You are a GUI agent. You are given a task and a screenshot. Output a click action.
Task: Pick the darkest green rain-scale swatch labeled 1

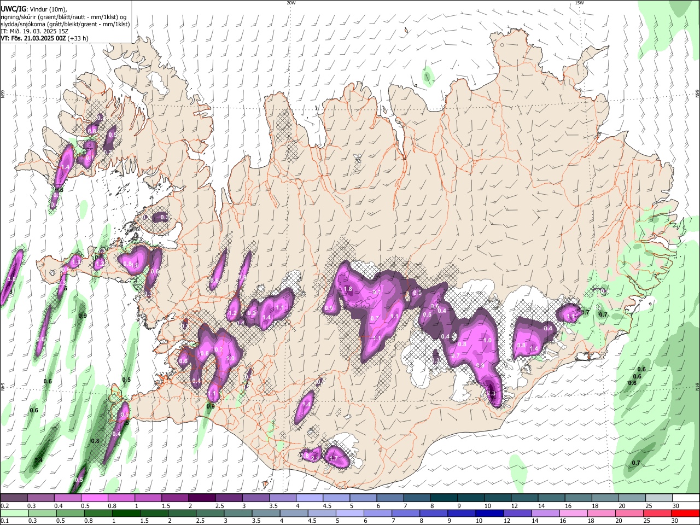coord(126,513)
